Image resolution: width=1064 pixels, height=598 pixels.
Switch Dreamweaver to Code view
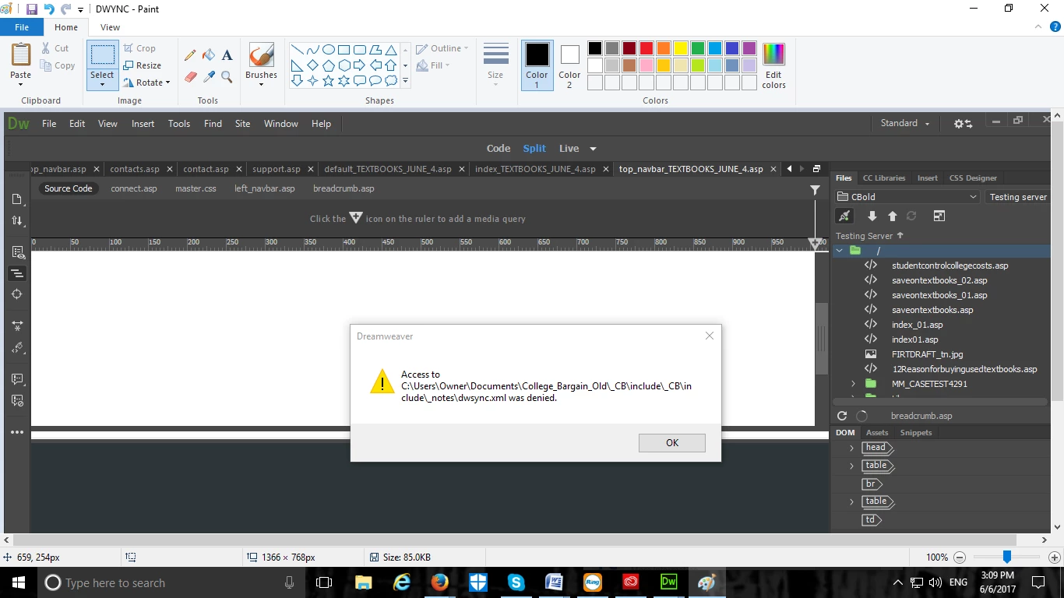(x=499, y=148)
